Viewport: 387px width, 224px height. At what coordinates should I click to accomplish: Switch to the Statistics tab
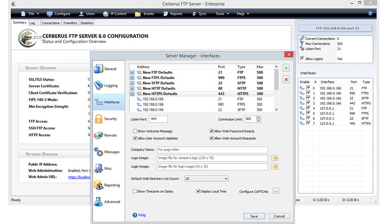87,23
